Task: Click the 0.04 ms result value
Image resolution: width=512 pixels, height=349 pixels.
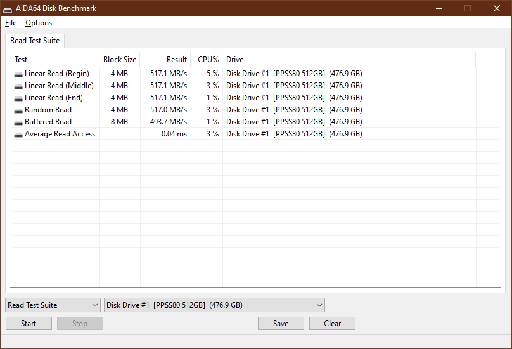Action: click(174, 134)
